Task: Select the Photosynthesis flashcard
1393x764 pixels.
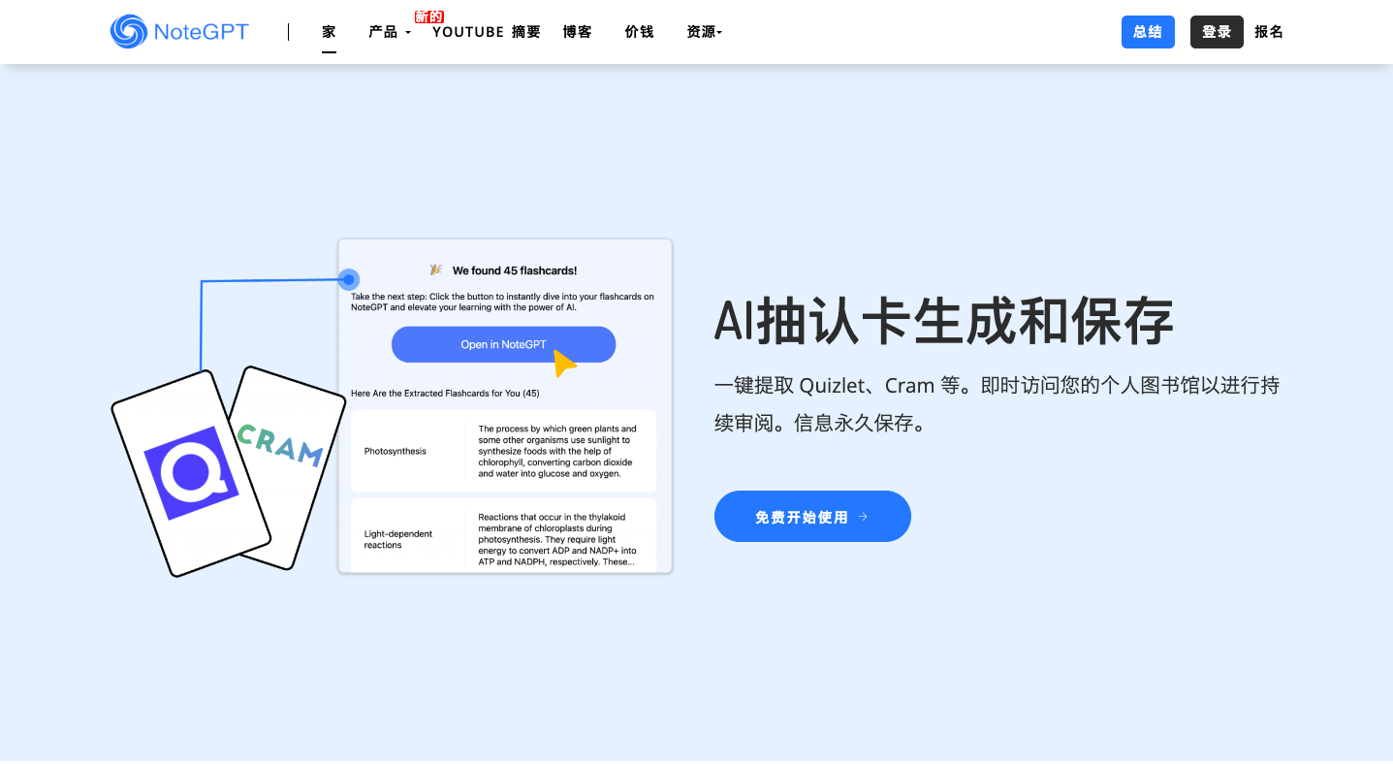Action: click(x=503, y=451)
